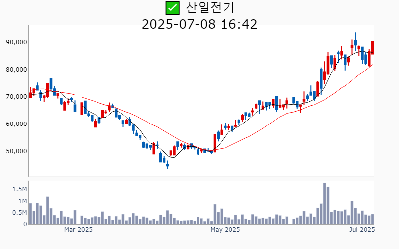Click the 60,000 price axis label
Image resolution: width=399 pixels, height=249 pixels.
click(16, 124)
